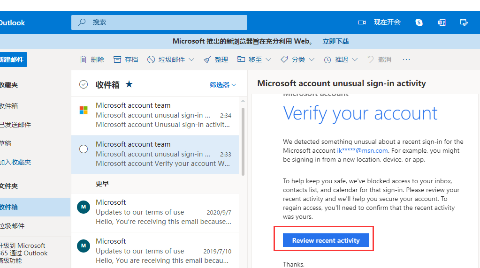Open the Skype icon in header
This screenshot has height=268, width=480.
point(419,22)
